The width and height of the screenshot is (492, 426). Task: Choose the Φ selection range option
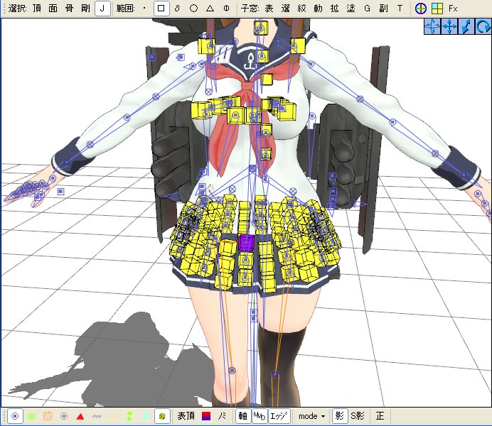click(x=227, y=9)
